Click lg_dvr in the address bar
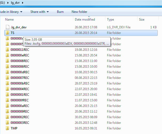Screen dimensions: 162x134 coord(15,3)
